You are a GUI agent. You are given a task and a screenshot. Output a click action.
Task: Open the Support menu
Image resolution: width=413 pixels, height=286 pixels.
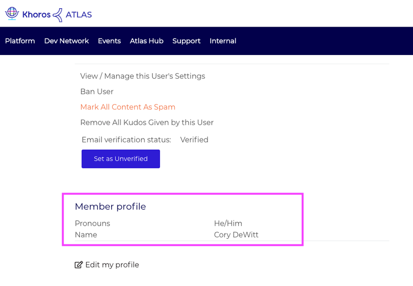(187, 41)
